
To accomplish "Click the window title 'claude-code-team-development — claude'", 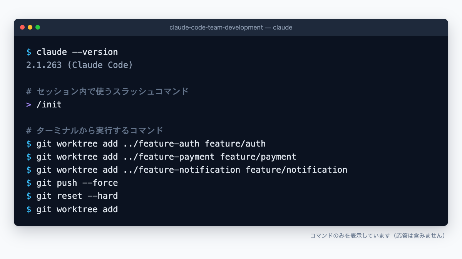I will (231, 28).
